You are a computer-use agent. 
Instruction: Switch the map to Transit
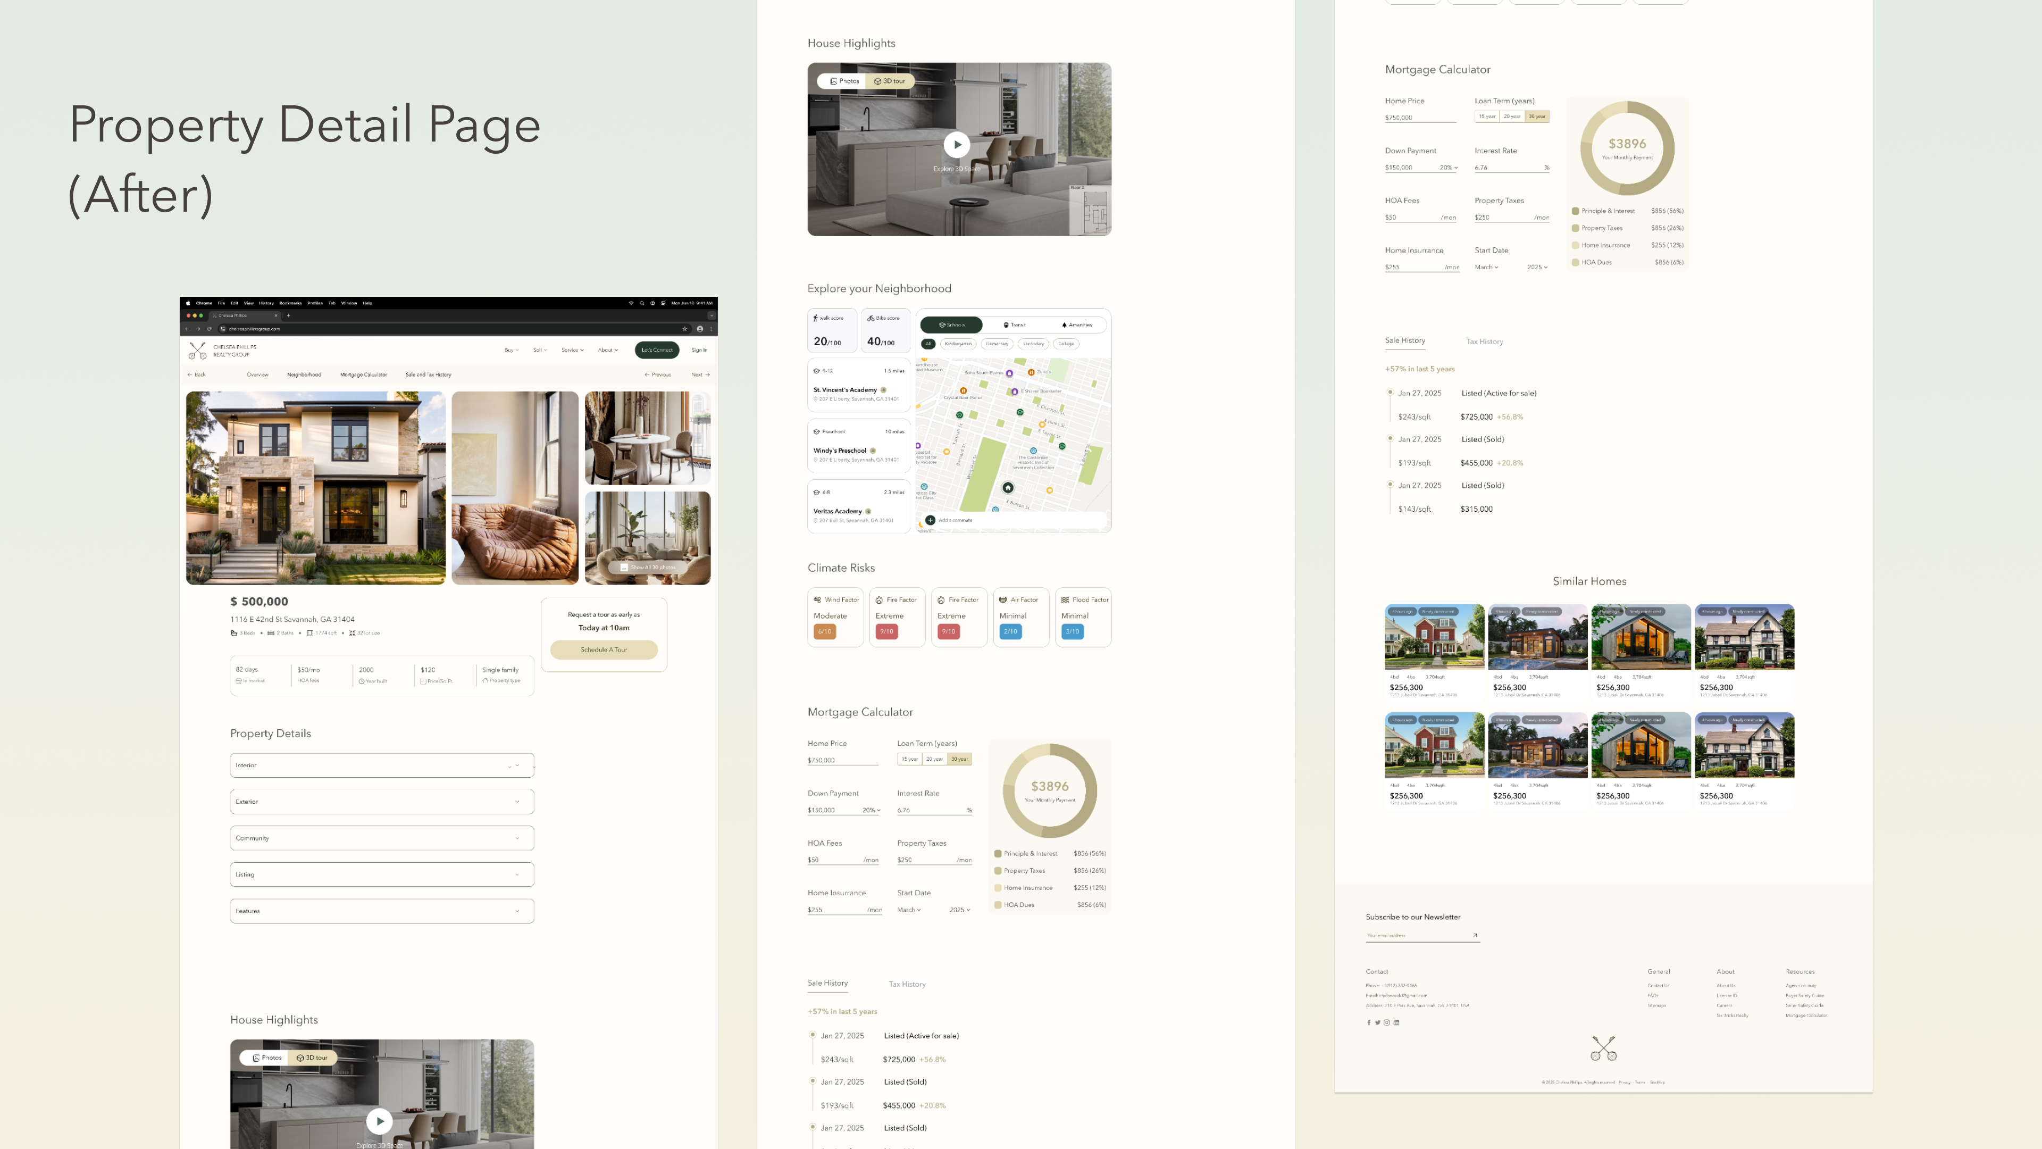coord(1015,324)
